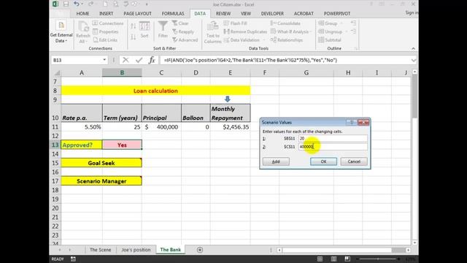This screenshot has width=467, height=263.
Task: Open Ungroup outline dropdown
Action: (333, 31)
